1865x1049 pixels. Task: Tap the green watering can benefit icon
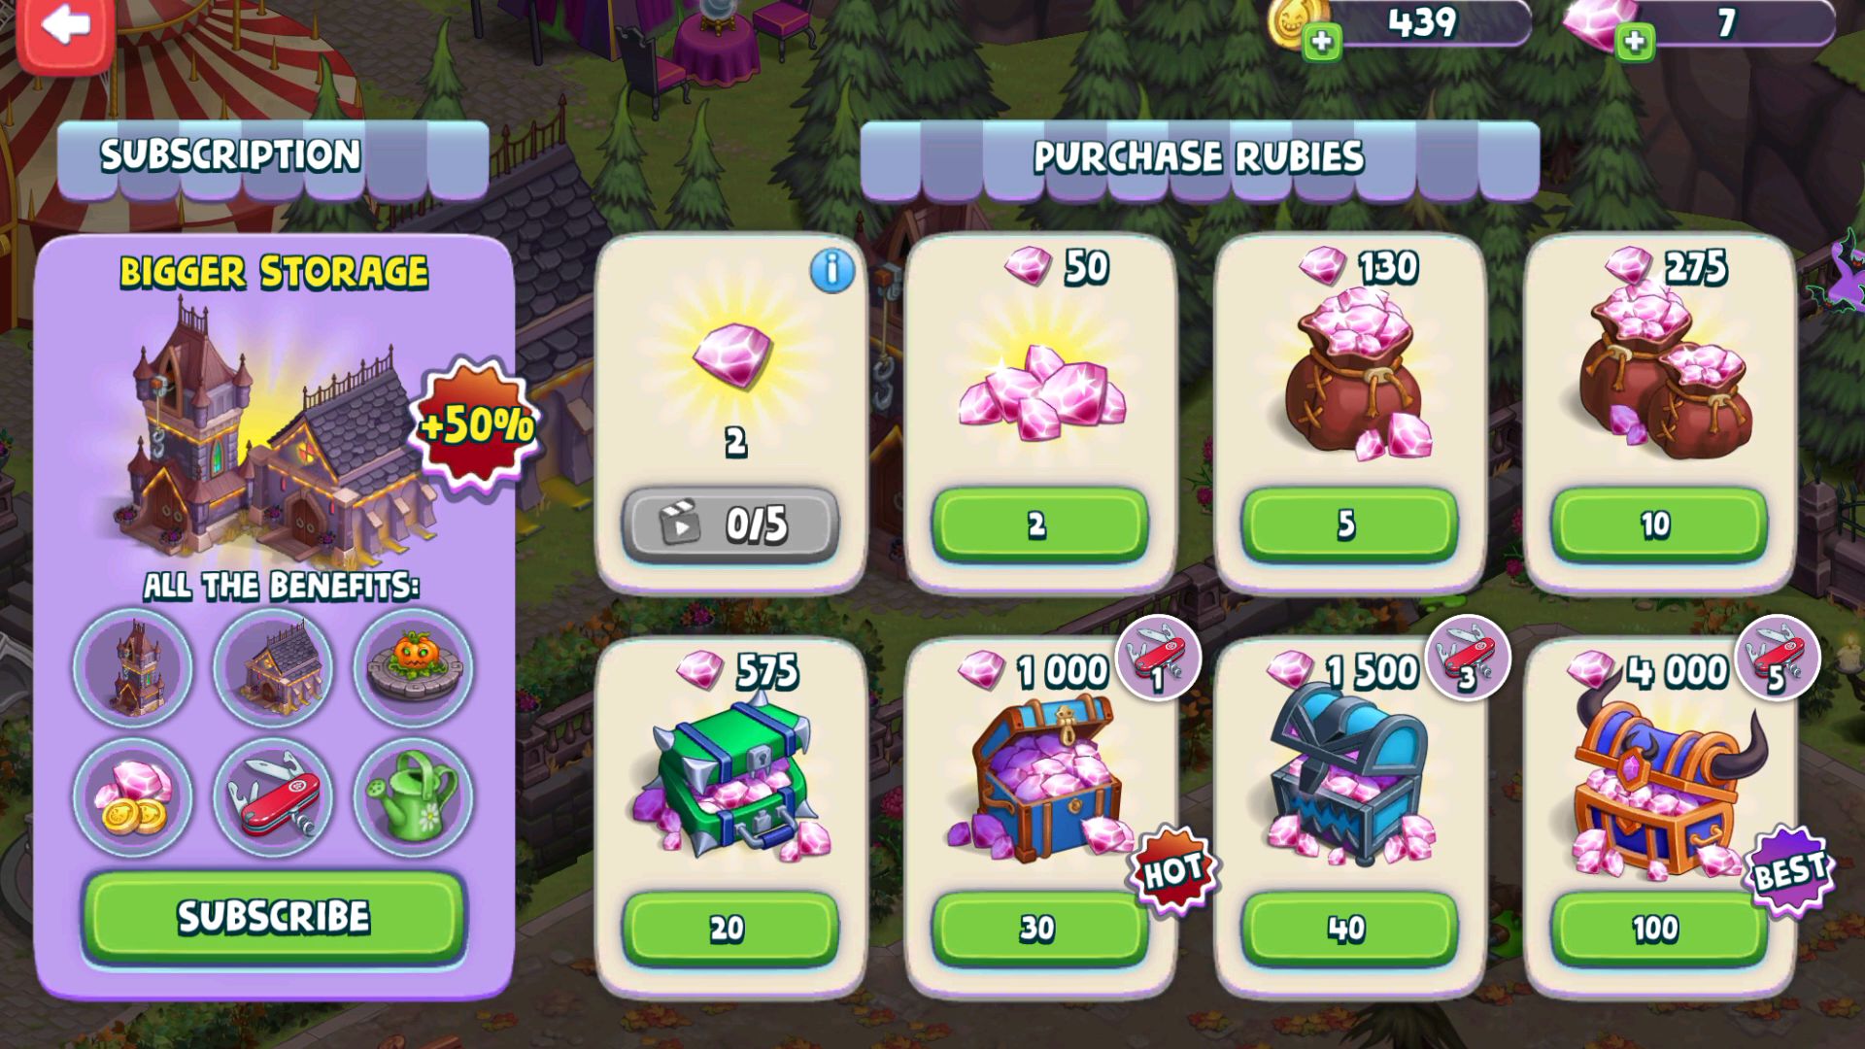click(x=413, y=797)
